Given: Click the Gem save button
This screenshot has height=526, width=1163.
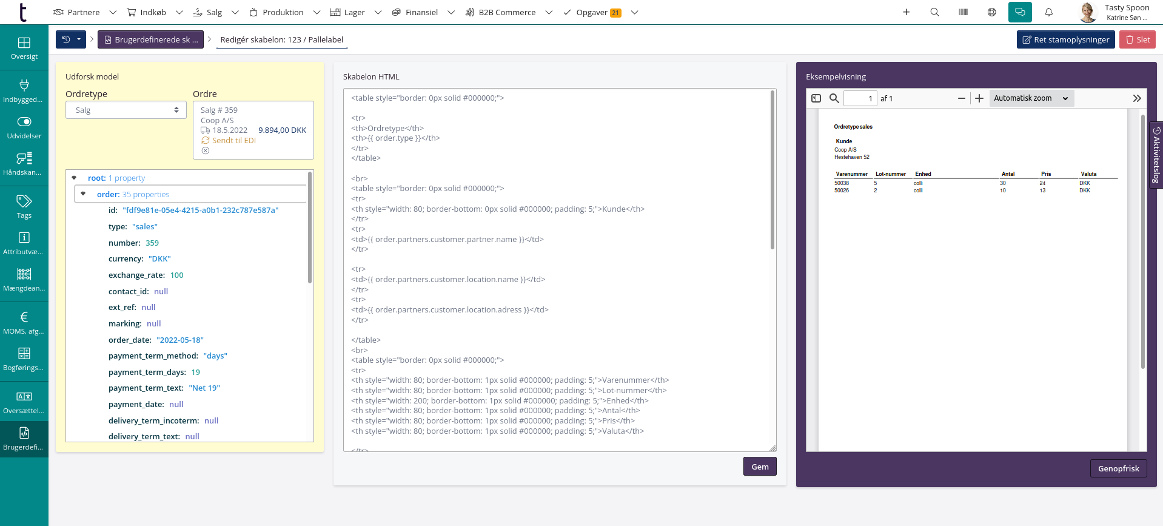Looking at the screenshot, I should tap(760, 467).
